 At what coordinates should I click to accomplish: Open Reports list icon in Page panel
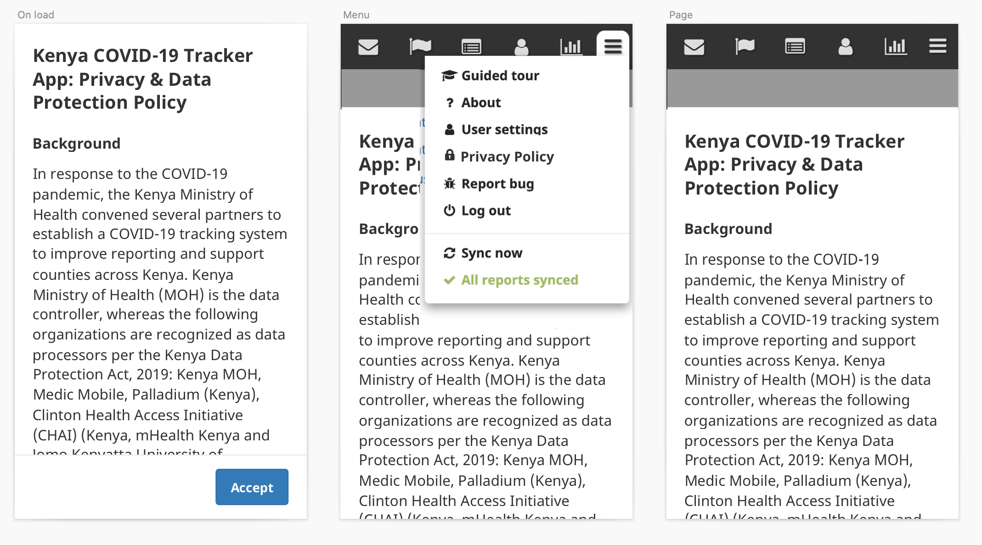[795, 47]
